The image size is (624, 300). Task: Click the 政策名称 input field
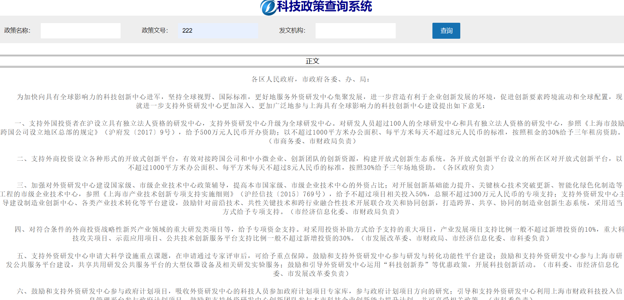pos(81,31)
